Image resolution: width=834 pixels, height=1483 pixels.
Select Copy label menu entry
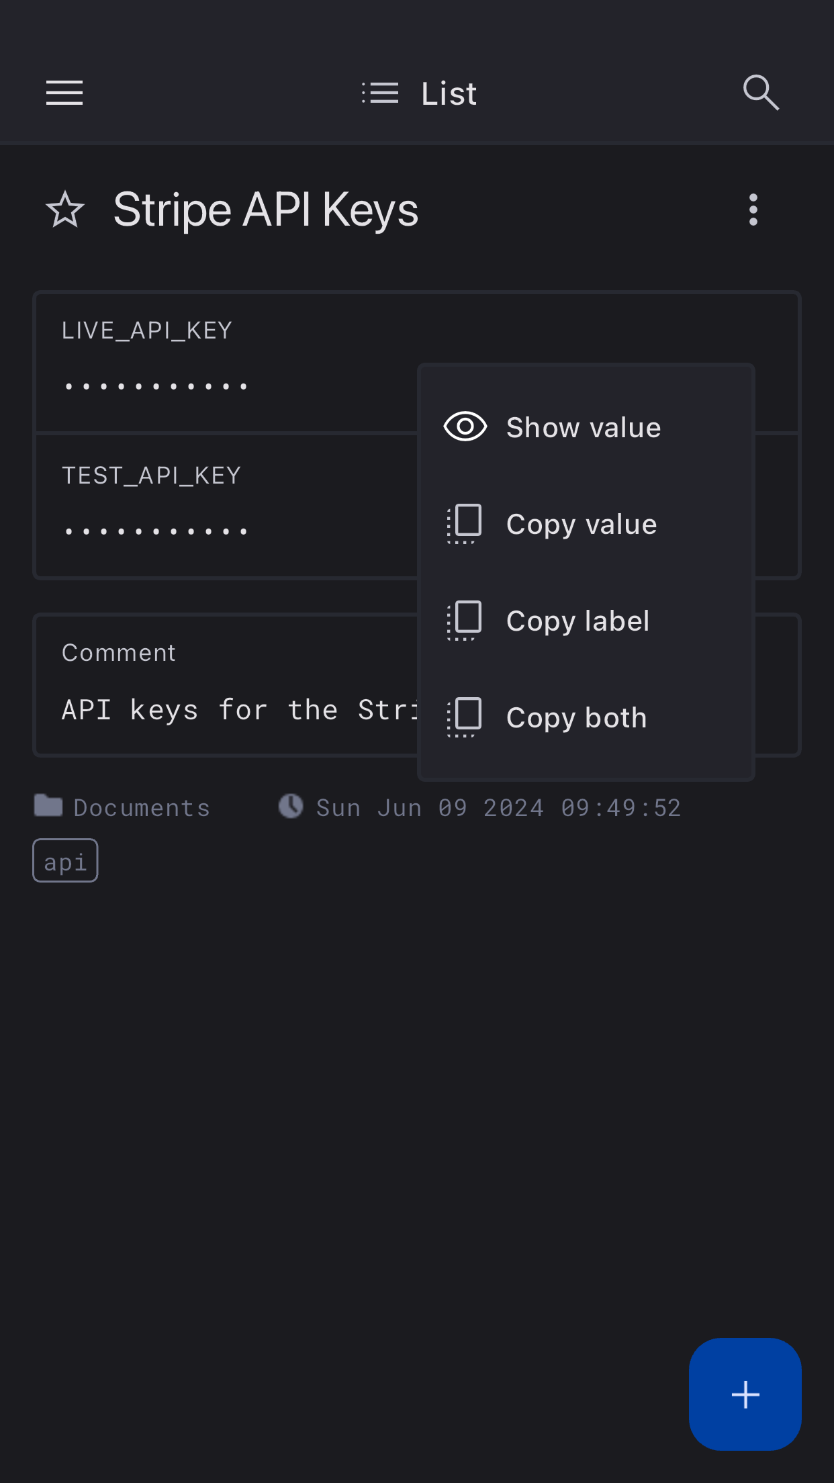coord(577,621)
